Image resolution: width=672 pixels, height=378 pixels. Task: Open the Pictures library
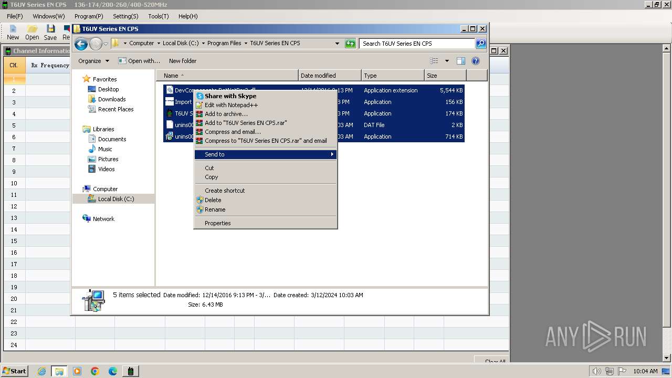pos(108,159)
